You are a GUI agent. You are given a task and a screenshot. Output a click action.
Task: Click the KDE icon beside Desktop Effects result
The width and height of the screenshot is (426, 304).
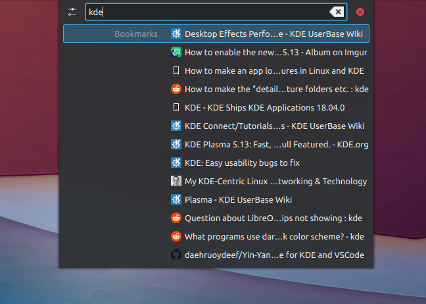(x=176, y=34)
